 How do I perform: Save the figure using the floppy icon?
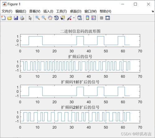click(x=16, y=18)
